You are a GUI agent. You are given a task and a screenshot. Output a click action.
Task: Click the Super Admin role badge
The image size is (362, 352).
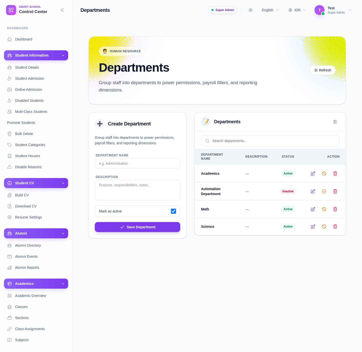click(x=223, y=10)
